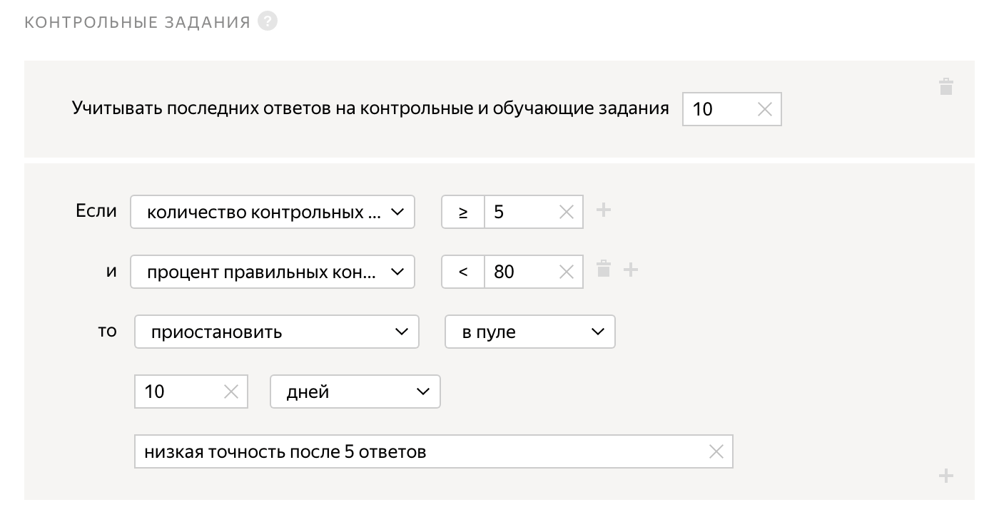
Task: Open the 'дней' time unit dropdown
Action: point(355,392)
